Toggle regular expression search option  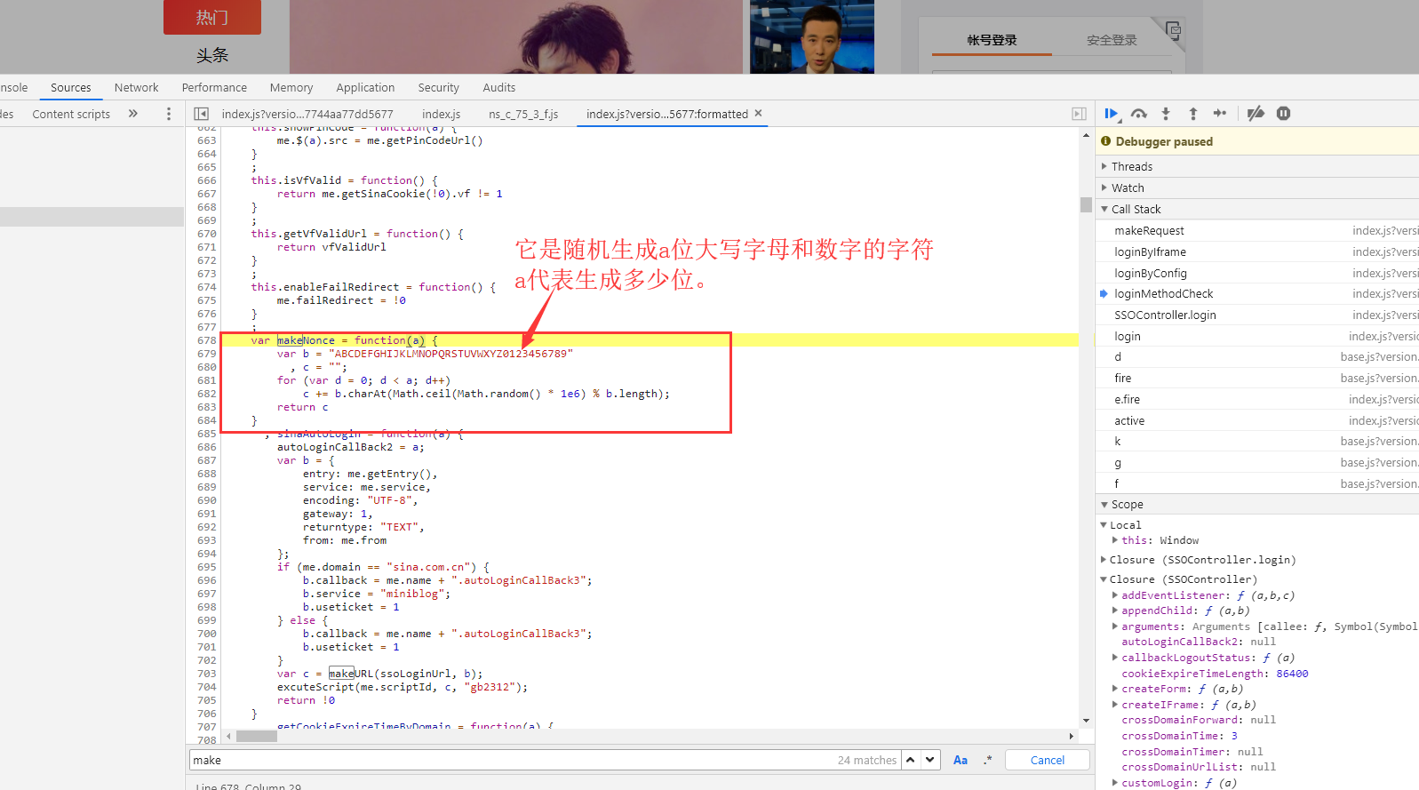pos(987,760)
